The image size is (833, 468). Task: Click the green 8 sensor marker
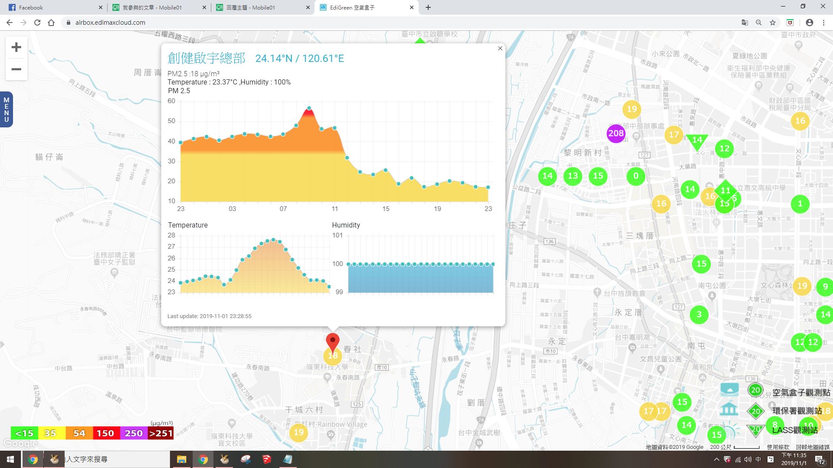[775, 425]
